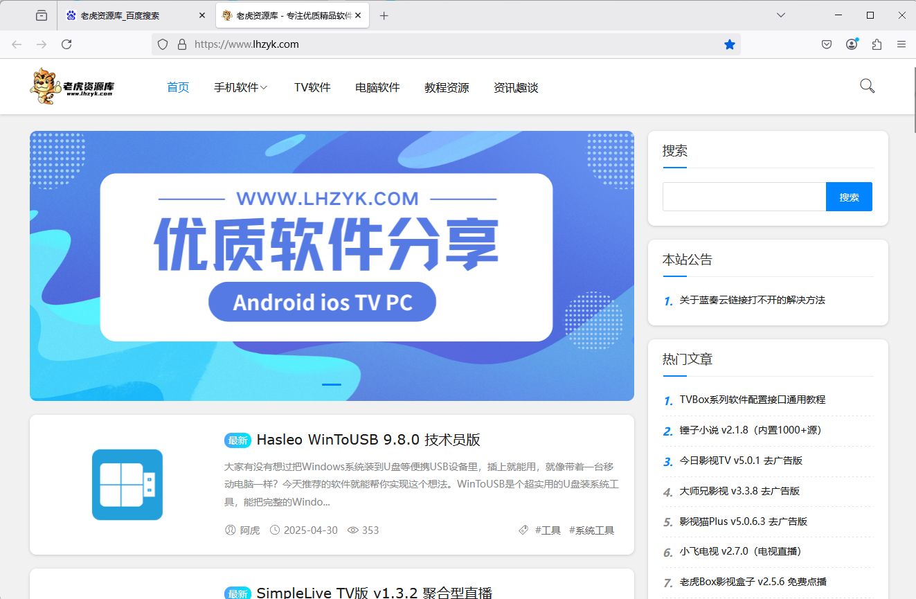Open the 资讯趣谈 navigation item
This screenshot has height=599, width=916.
pyautogui.click(x=516, y=87)
